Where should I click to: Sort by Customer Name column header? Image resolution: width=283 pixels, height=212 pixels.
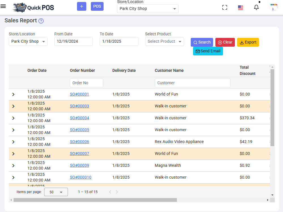[169, 70]
